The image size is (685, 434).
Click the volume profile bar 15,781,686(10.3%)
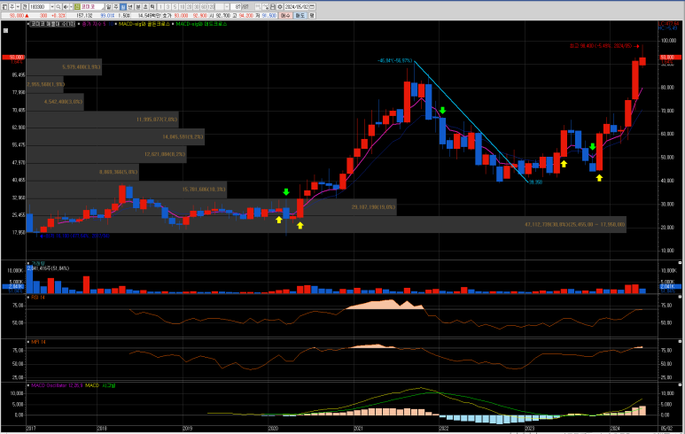[127, 190]
